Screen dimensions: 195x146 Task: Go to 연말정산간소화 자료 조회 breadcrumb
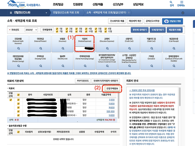click(66, 12)
